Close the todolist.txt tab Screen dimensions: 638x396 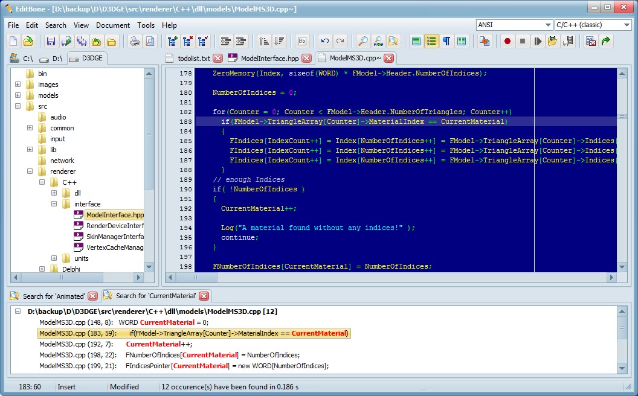[218, 59]
